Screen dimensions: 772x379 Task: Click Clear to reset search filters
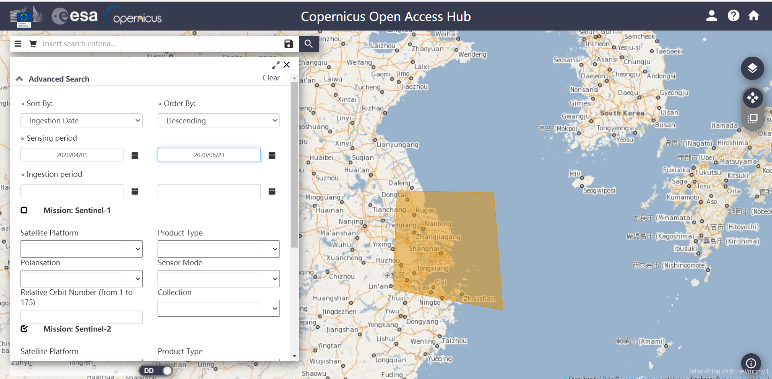coord(271,78)
